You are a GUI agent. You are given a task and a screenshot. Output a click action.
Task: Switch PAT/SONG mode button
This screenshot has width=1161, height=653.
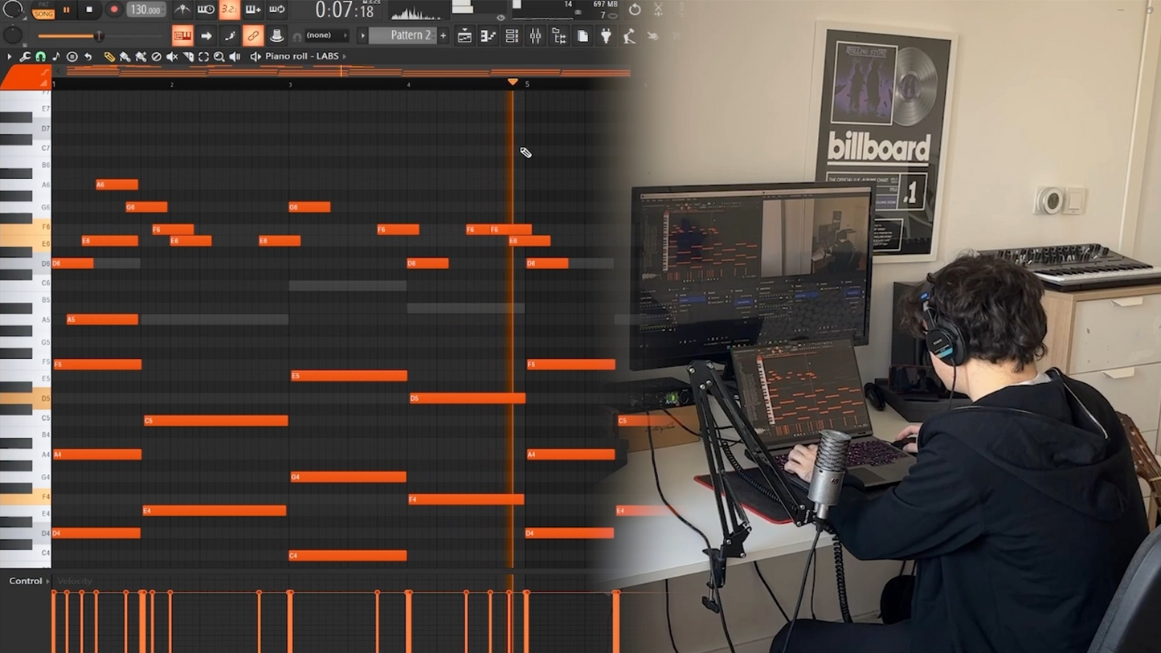(43, 10)
